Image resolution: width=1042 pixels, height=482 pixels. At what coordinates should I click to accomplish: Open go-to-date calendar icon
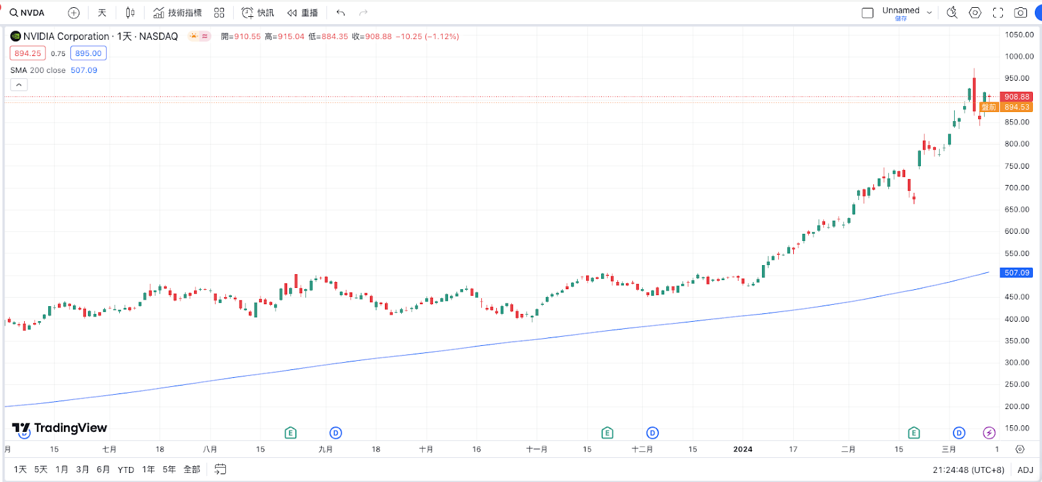tap(220, 469)
